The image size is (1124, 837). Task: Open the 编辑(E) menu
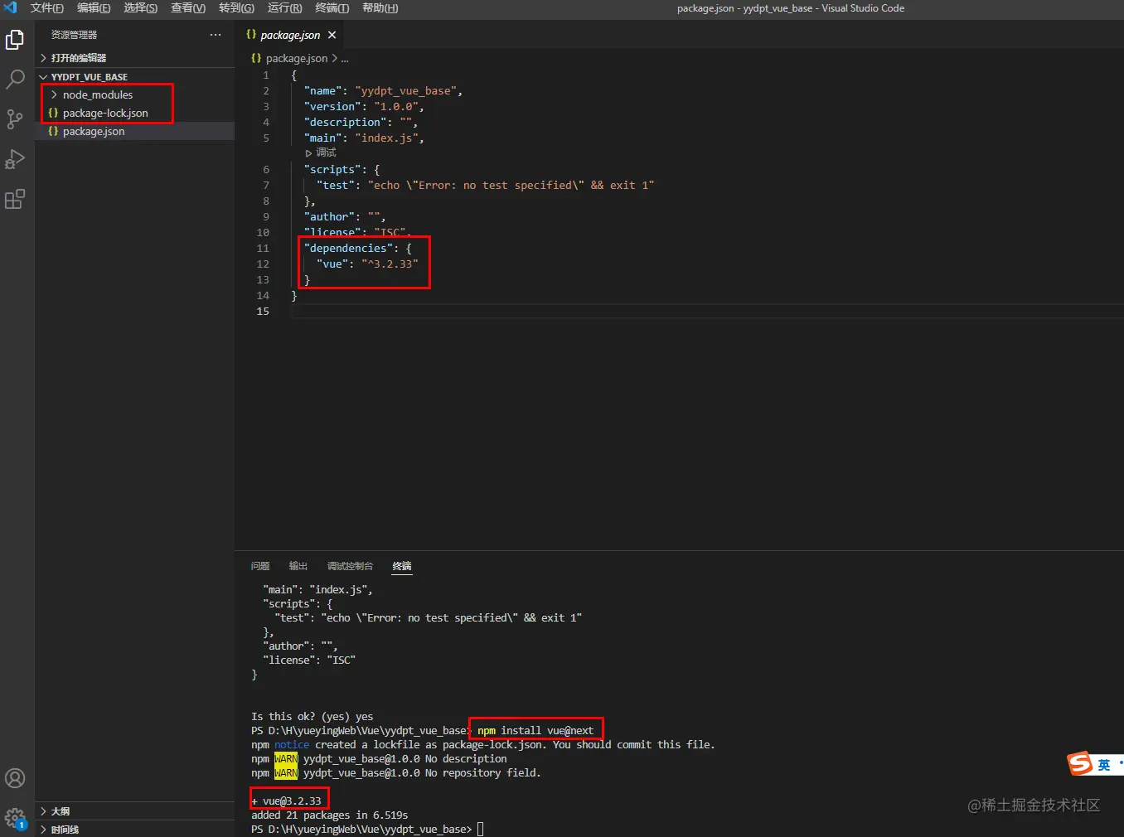tap(94, 7)
